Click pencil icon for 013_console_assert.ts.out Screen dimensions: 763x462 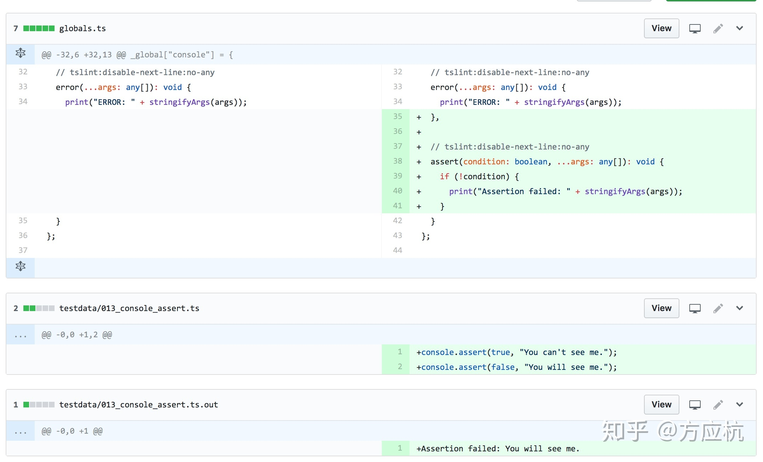click(x=718, y=405)
